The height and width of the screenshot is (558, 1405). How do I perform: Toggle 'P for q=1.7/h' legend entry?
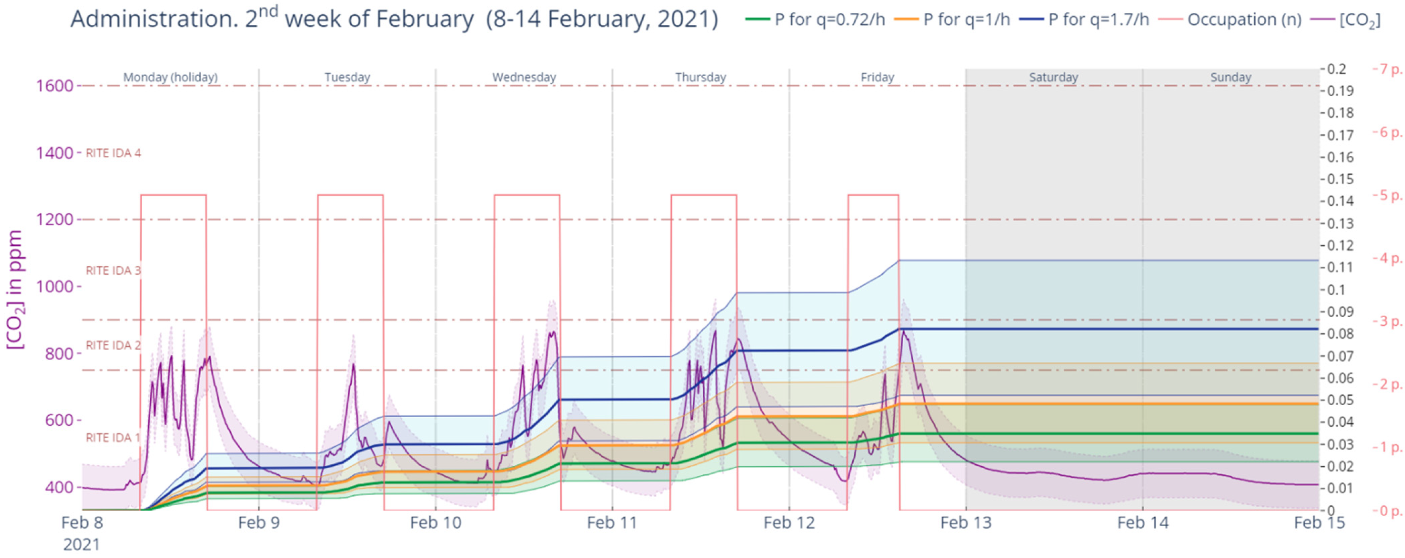[x=1099, y=19]
